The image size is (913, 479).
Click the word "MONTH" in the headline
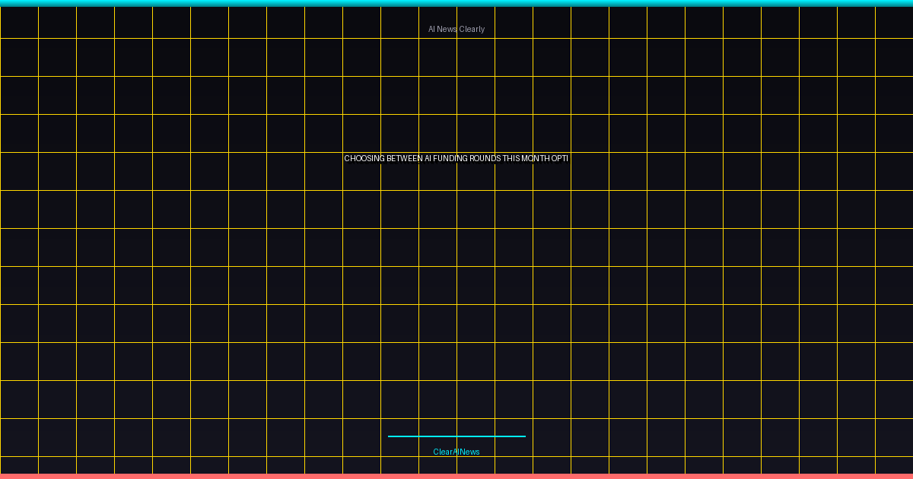[536, 159]
